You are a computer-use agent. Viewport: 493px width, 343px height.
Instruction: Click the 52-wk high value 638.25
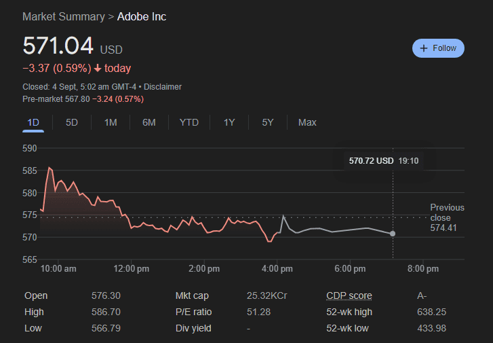click(431, 312)
